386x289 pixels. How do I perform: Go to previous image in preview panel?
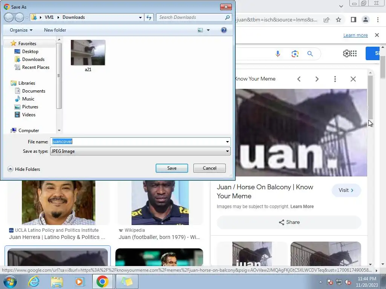coord(299,79)
